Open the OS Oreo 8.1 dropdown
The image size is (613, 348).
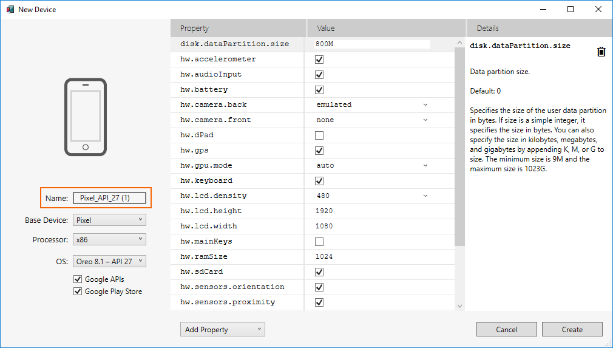click(x=109, y=261)
